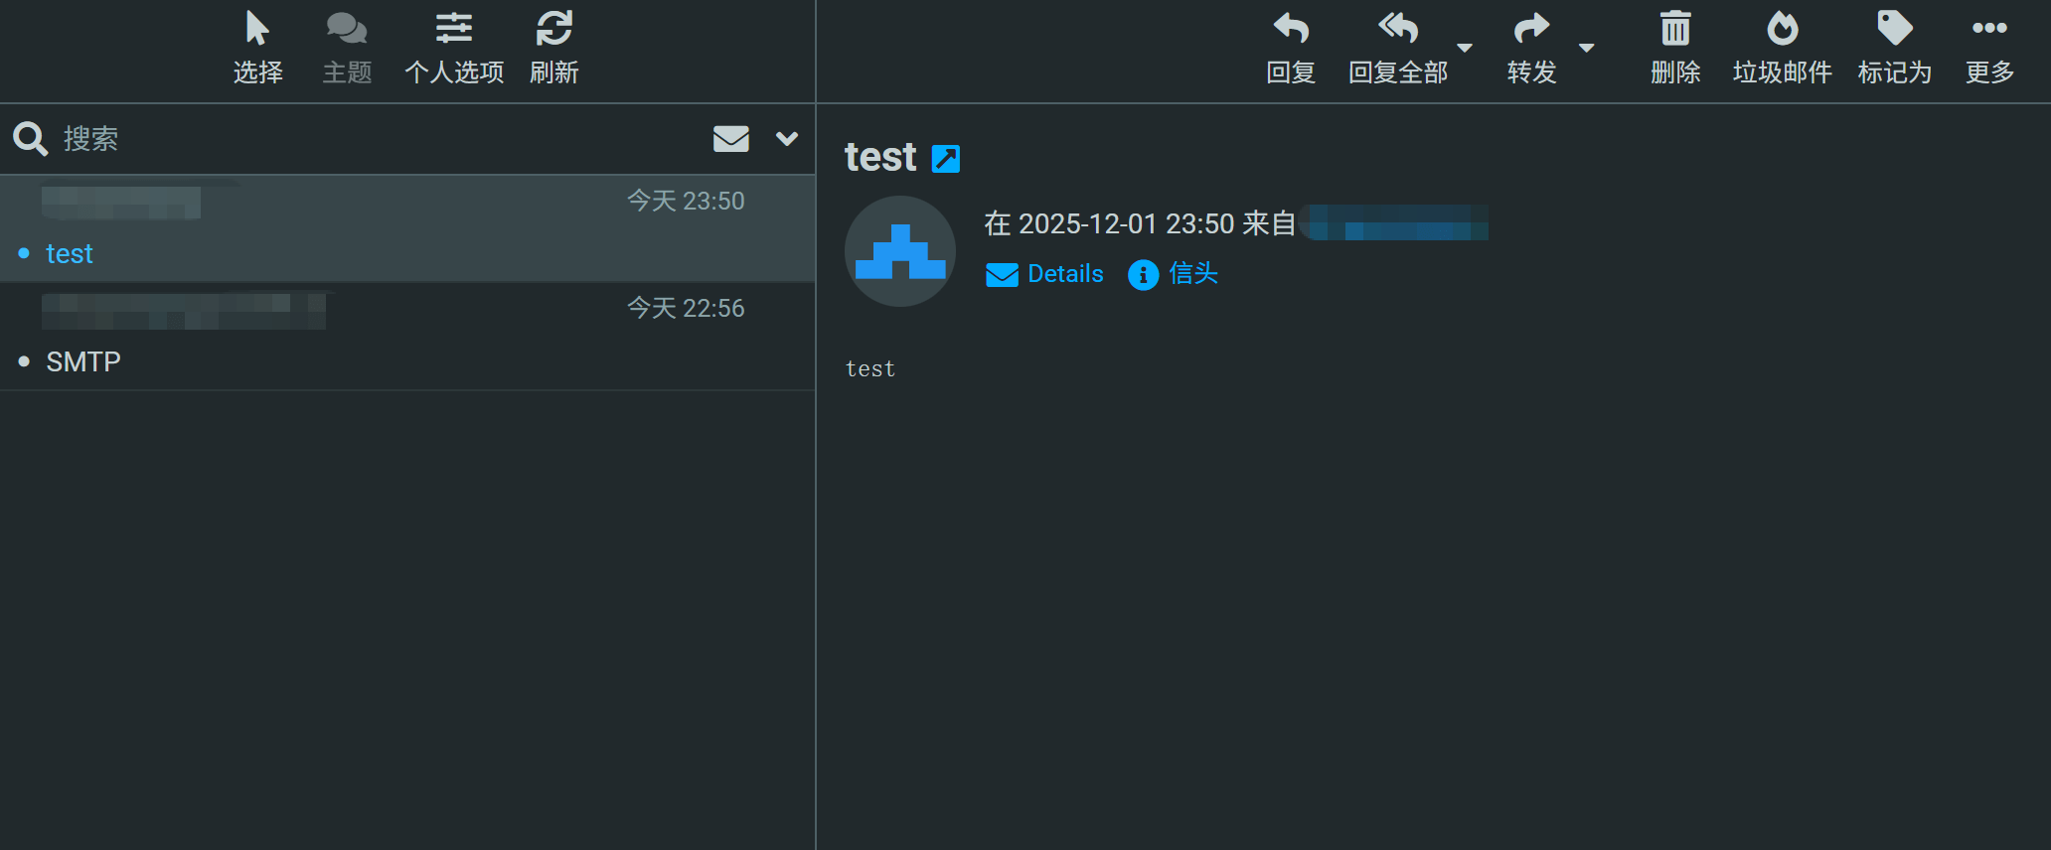This screenshot has height=850, width=2051.
Task: Mark message as junk (垃圾邮件)
Action: coord(1782,30)
